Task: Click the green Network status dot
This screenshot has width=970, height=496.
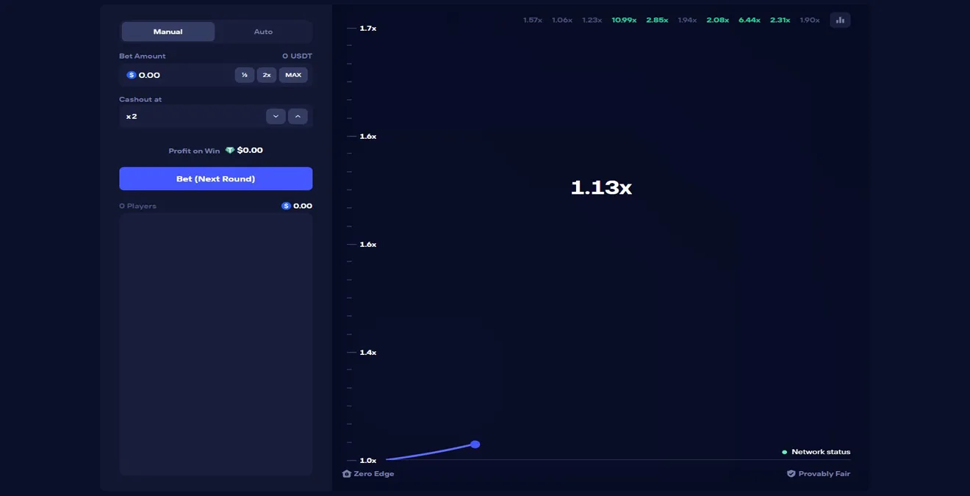Action: (785, 452)
